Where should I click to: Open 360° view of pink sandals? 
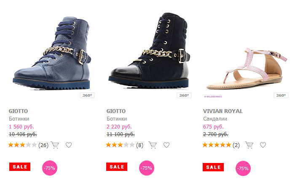point(281,95)
